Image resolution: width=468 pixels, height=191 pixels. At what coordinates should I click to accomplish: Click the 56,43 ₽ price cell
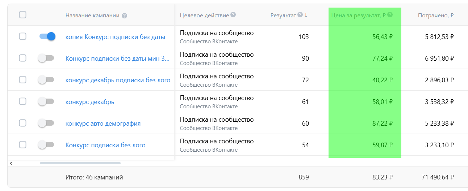pyautogui.click(x=382, y=36)
